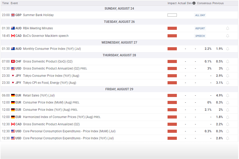Click bell for Canadian GDP Annualized
The height and width of the screenshot is (159, 239).
(x=228, y=124)
